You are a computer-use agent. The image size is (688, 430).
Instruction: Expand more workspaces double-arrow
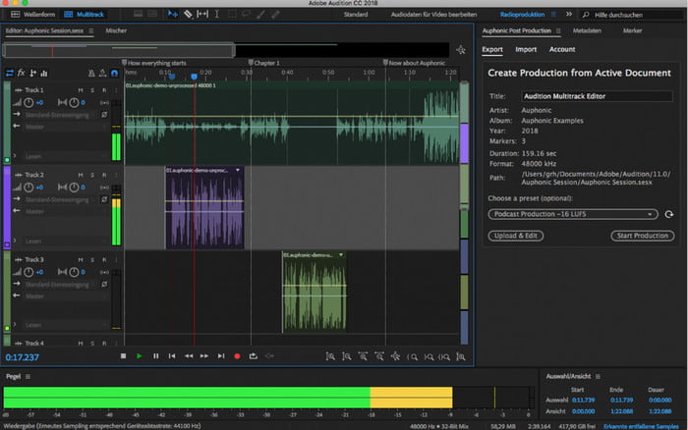[x=569, y=14]
